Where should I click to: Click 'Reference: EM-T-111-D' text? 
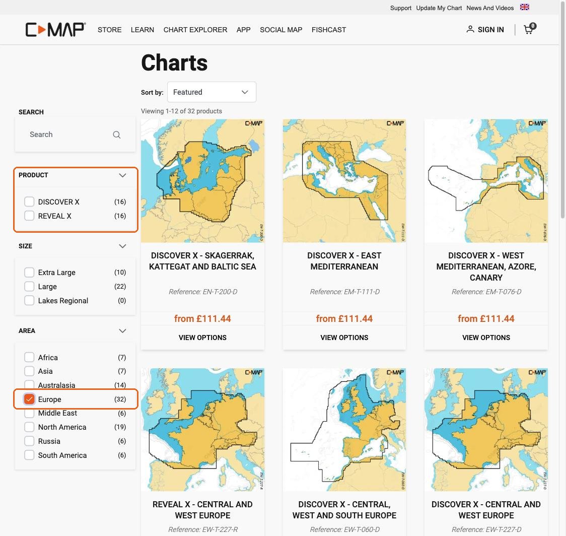tap(345, 292)
